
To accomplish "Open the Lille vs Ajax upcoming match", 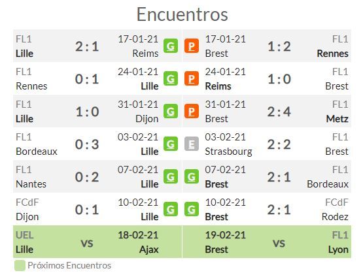I will tap(97, 242).
